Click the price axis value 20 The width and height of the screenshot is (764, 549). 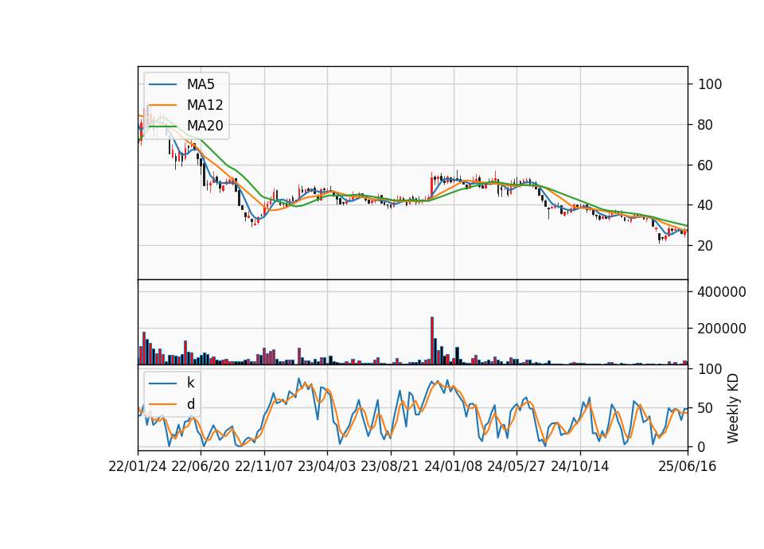[706, 246]
